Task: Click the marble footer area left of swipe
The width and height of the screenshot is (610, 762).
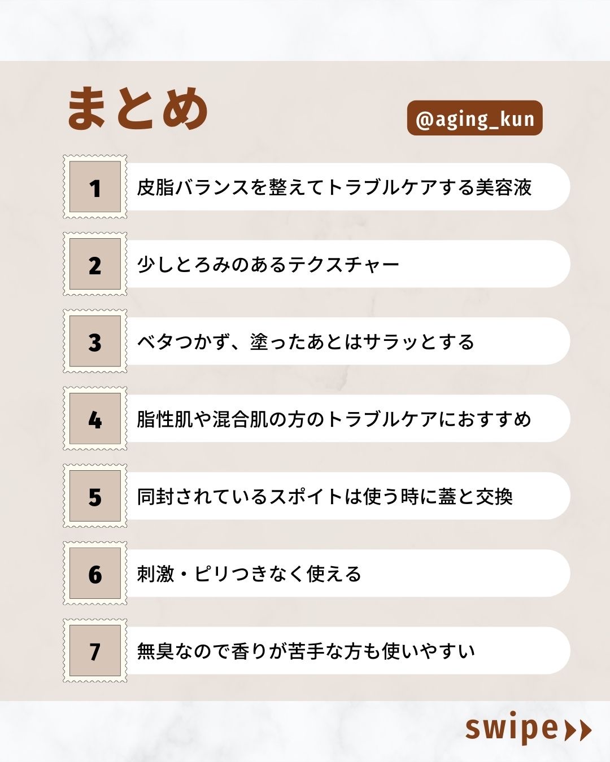Action: (x=226, y=731)
